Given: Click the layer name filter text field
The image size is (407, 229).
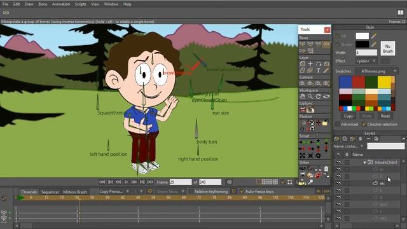Looking at the screenshot, I should pos(386,146).
